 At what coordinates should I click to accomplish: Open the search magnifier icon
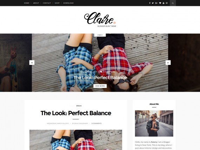point(173,3)
